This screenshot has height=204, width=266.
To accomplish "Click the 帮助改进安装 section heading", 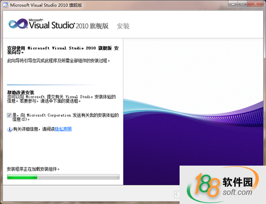I will click(x=21, y=93).
